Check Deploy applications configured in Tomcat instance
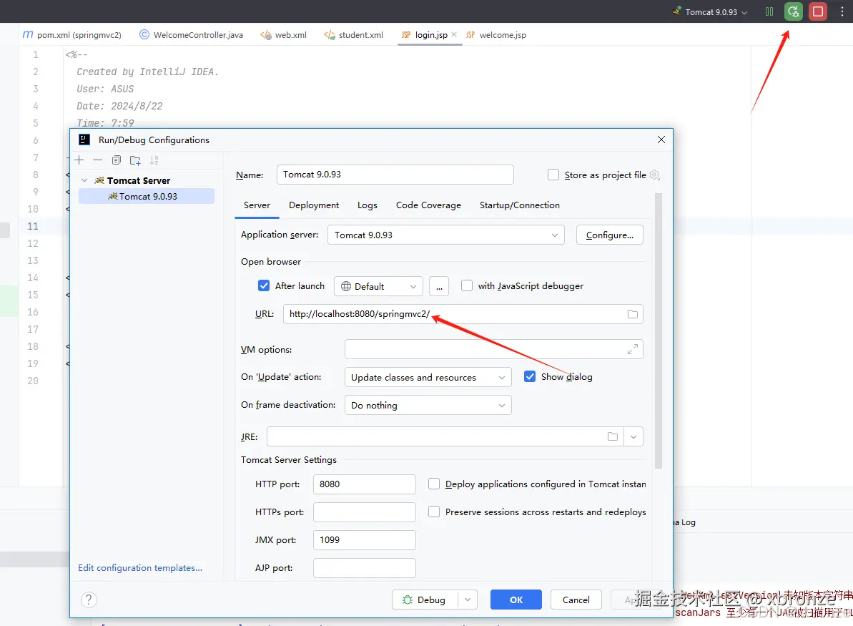The image size is (853, 626). [434, 484]
